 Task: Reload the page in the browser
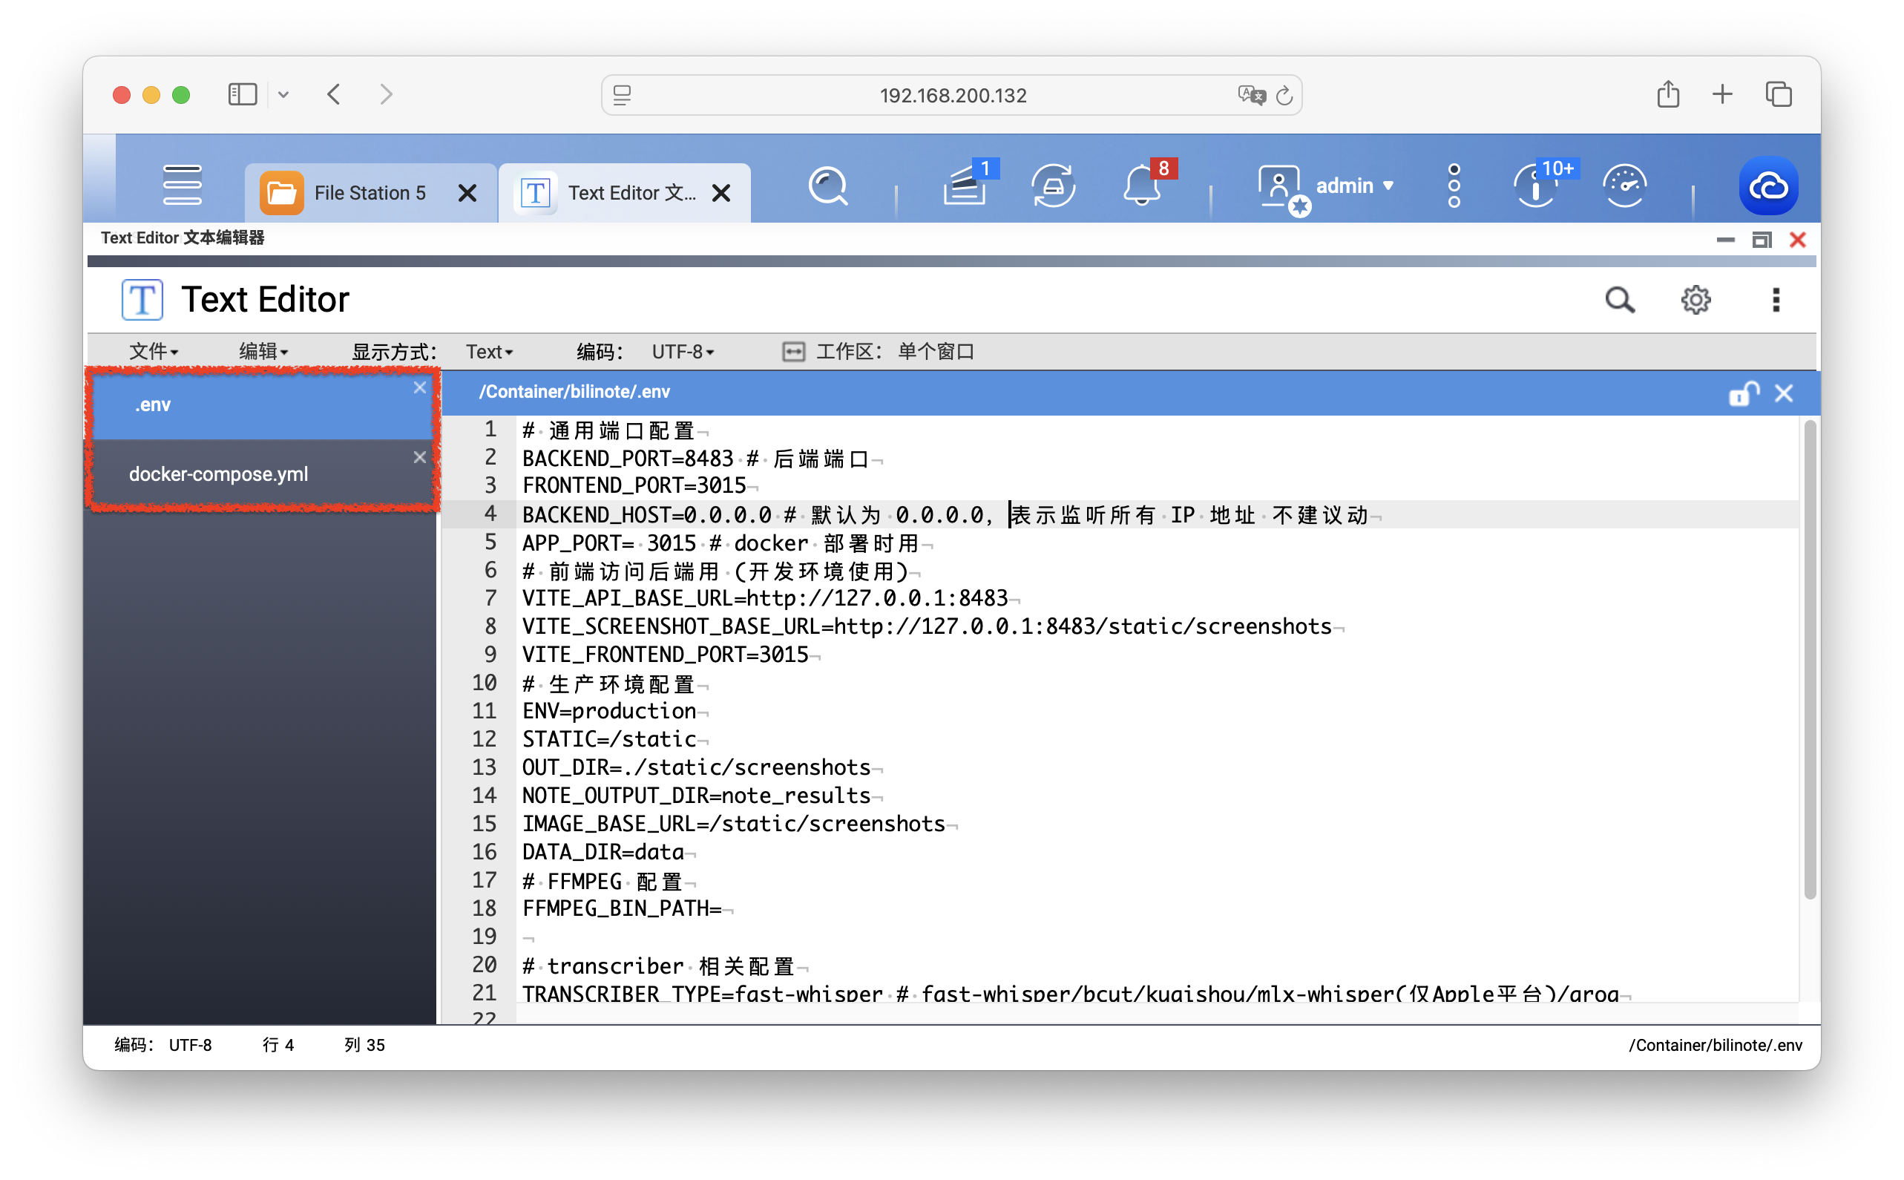tap(1284, 94)
